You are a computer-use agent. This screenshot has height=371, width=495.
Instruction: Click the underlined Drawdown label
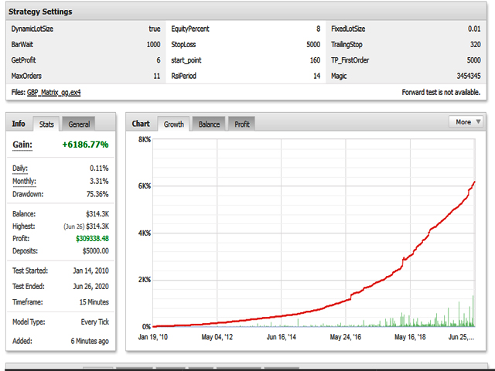pyautogui.click(x=28, y=194)
